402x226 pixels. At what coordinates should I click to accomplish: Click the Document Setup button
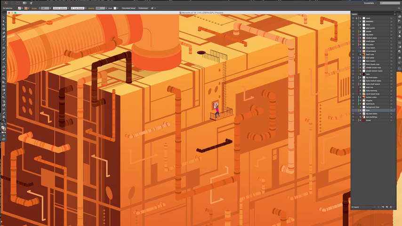129,8
